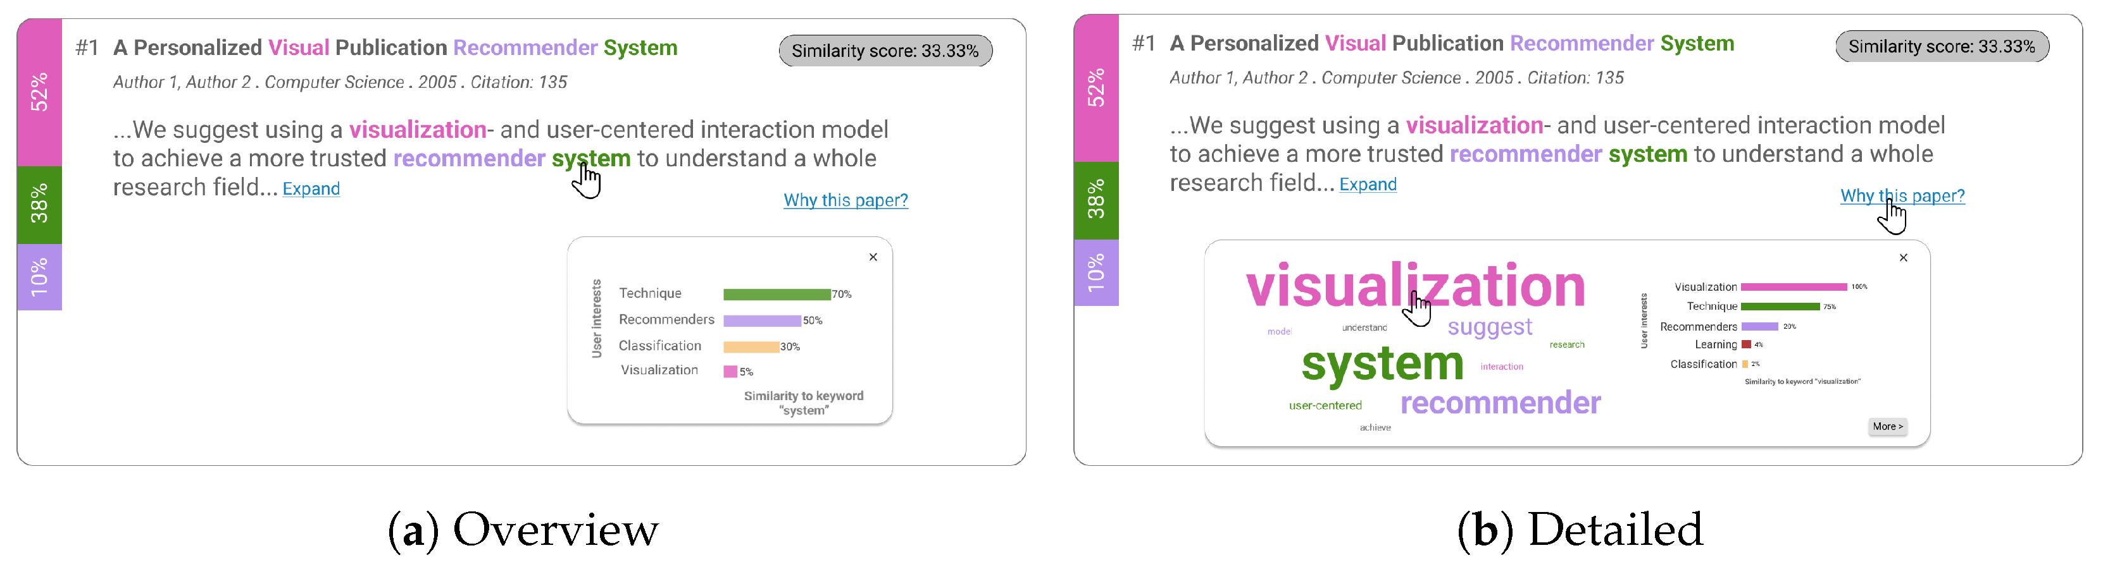Open 'Why this paper?' link in Detailed panel

pos(1901,196)
